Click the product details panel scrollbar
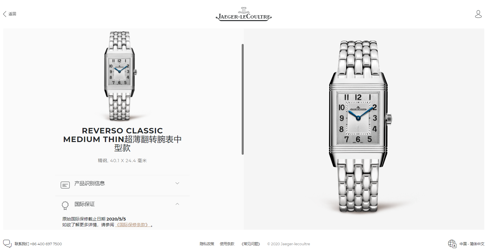The width and height of the screenshot is (490, 251). tap(243, 99)
